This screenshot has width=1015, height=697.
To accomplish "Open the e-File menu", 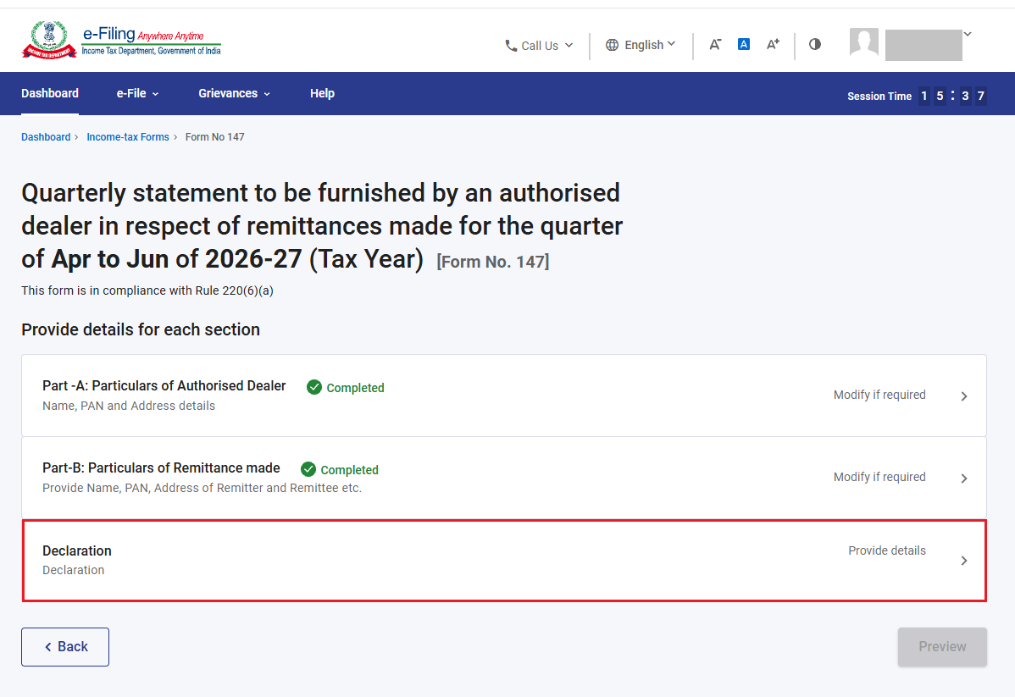I will pyautogui.click(x=137, y=93).
